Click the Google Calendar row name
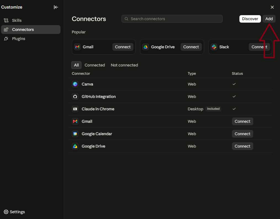The width and height of the screenshot is (280, 219). (97, 134)
